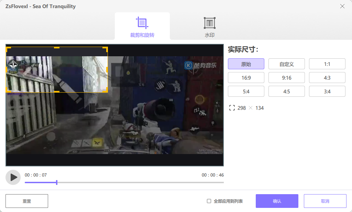Select the 9:16 aspect ratio

click(287, 78)
